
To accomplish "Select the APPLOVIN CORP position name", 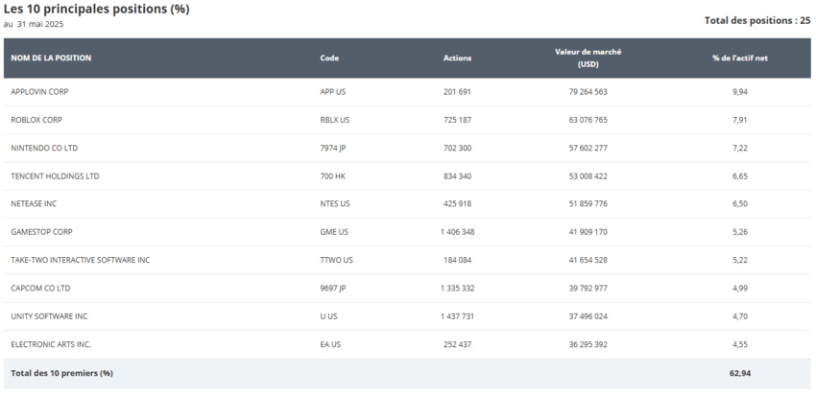I will 39,92.
